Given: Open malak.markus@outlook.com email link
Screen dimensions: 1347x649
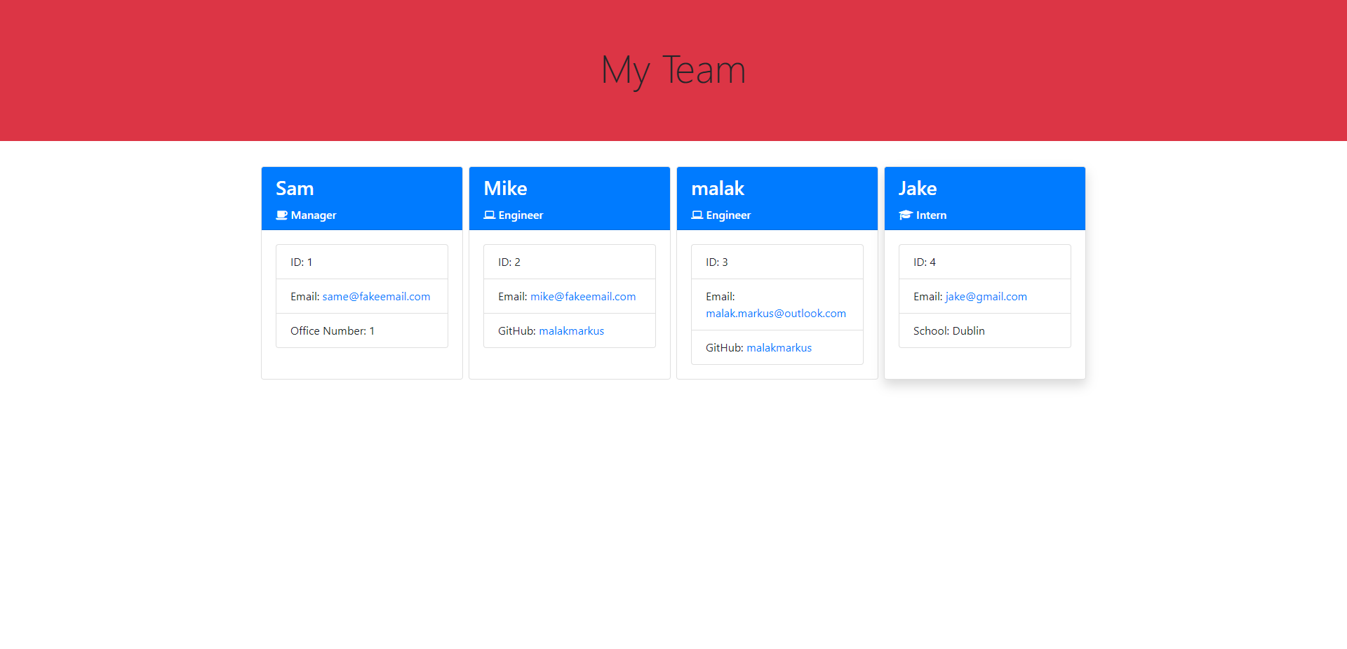Looking at the screenshot, I should 775,314.
